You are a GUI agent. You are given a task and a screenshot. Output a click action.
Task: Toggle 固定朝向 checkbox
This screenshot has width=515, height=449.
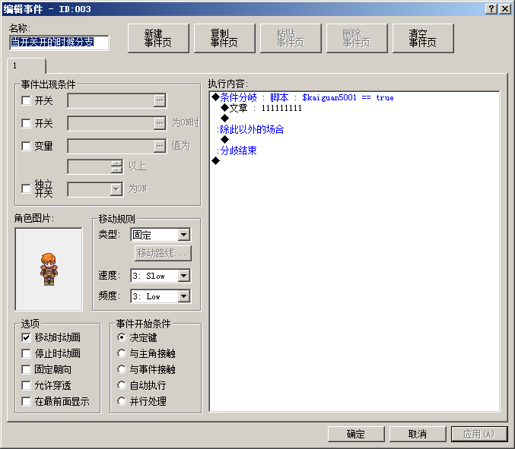(26, 369)
